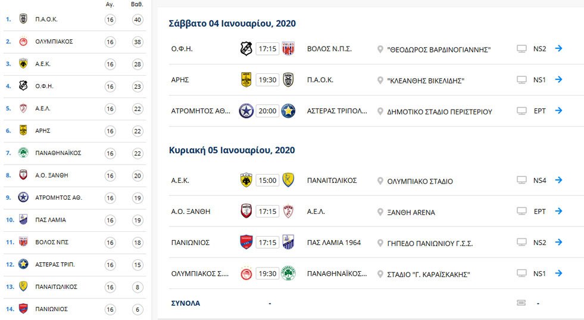Click the Βαθ. points column header
The image size is (584, 320).
(x=137, y=5)
